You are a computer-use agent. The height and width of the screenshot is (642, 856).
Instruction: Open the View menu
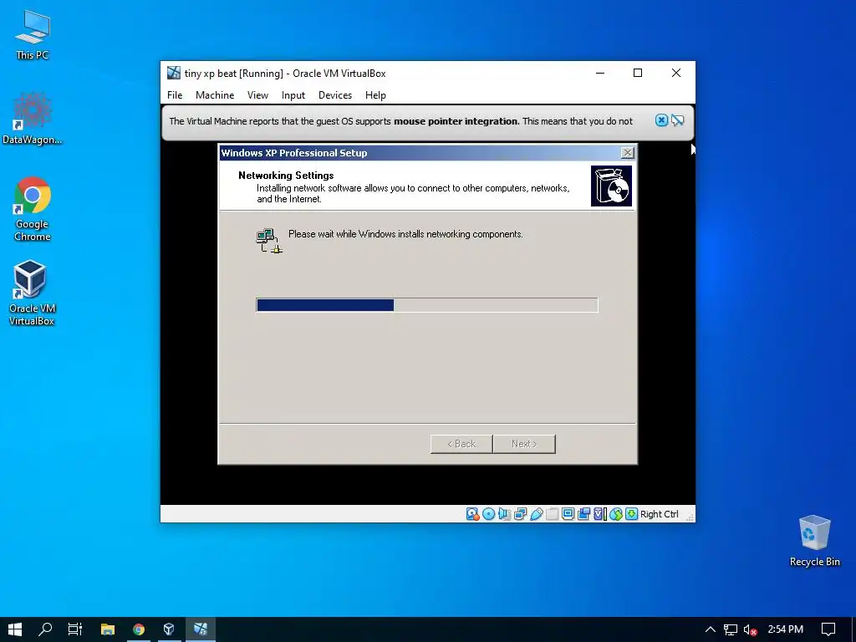coord(257,95)
